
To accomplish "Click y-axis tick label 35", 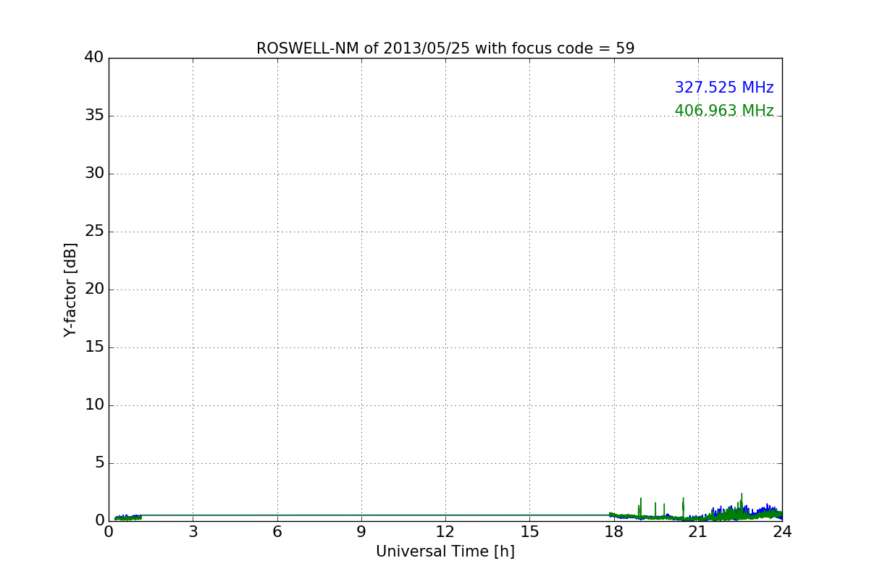I will (x=94, y=116).
